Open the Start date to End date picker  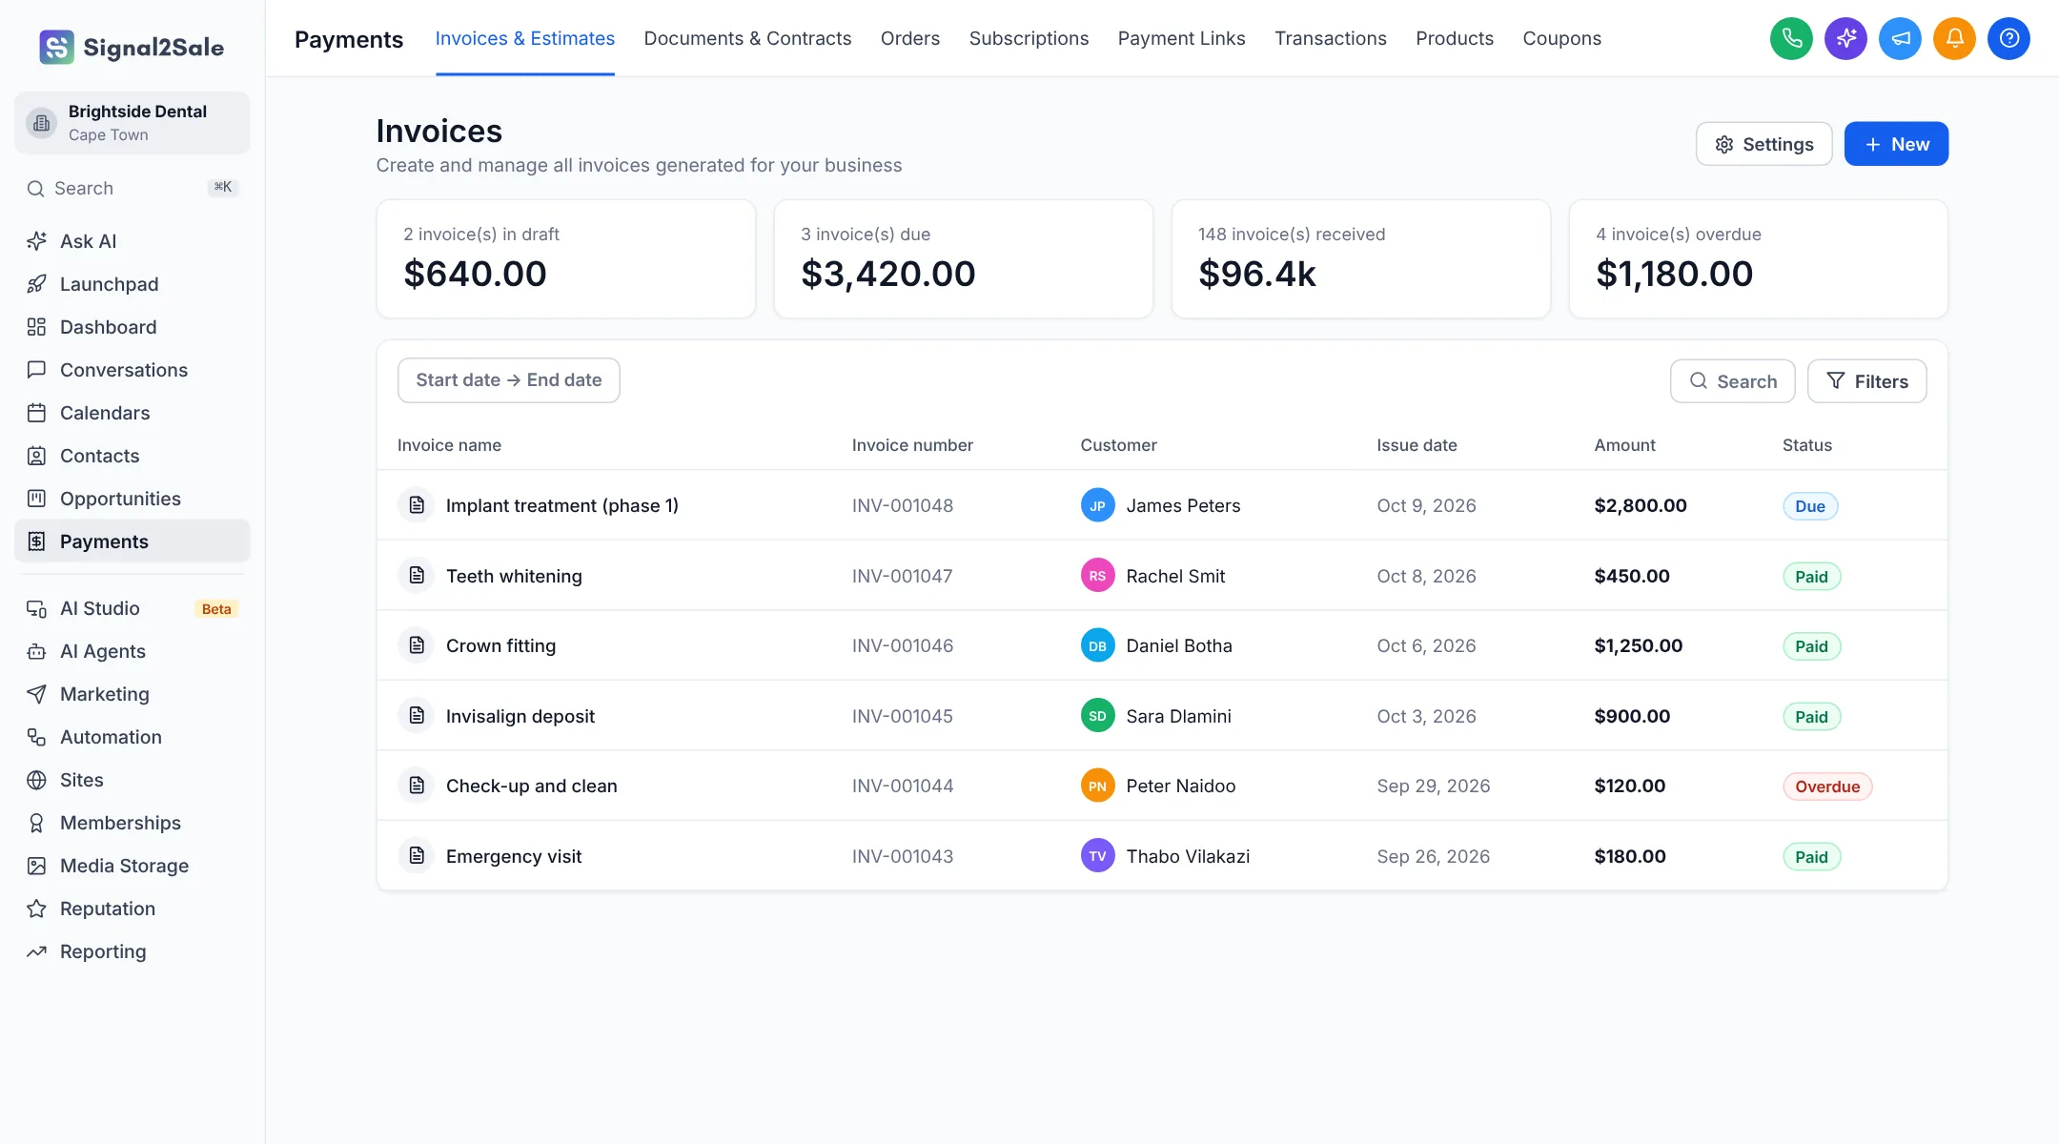click(x=509, y=380)
